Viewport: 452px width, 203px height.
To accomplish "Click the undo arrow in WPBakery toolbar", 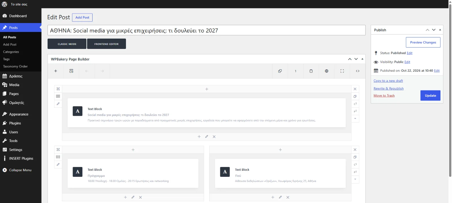I will click(87, 71).
